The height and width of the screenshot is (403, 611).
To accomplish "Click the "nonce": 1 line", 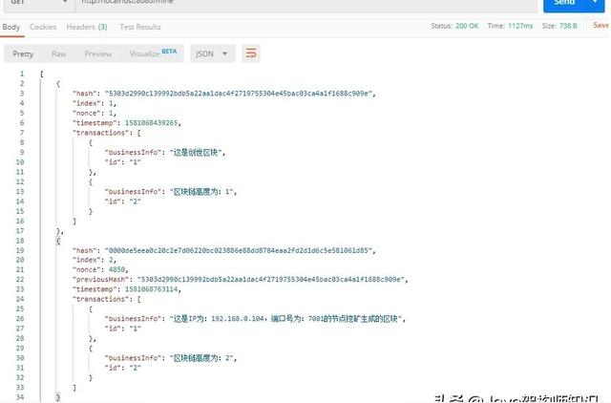I will pyautogui.click(x=94, y=113).
